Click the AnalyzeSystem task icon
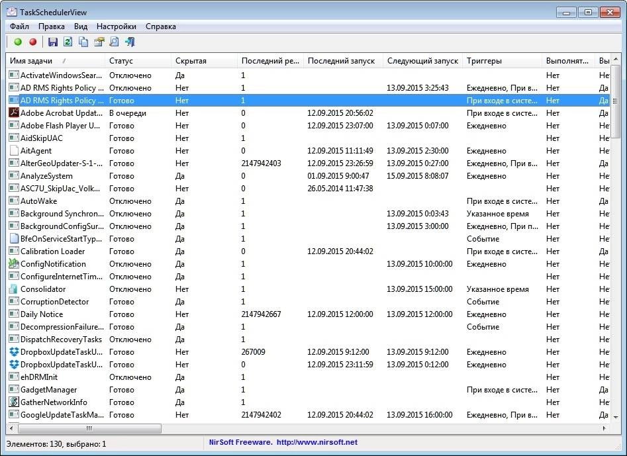627x456 pixels. [14, 176]
